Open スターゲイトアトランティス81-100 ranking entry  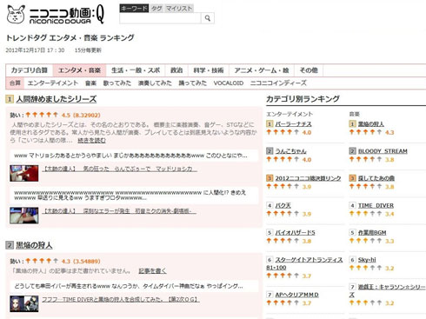pos(304,263)
